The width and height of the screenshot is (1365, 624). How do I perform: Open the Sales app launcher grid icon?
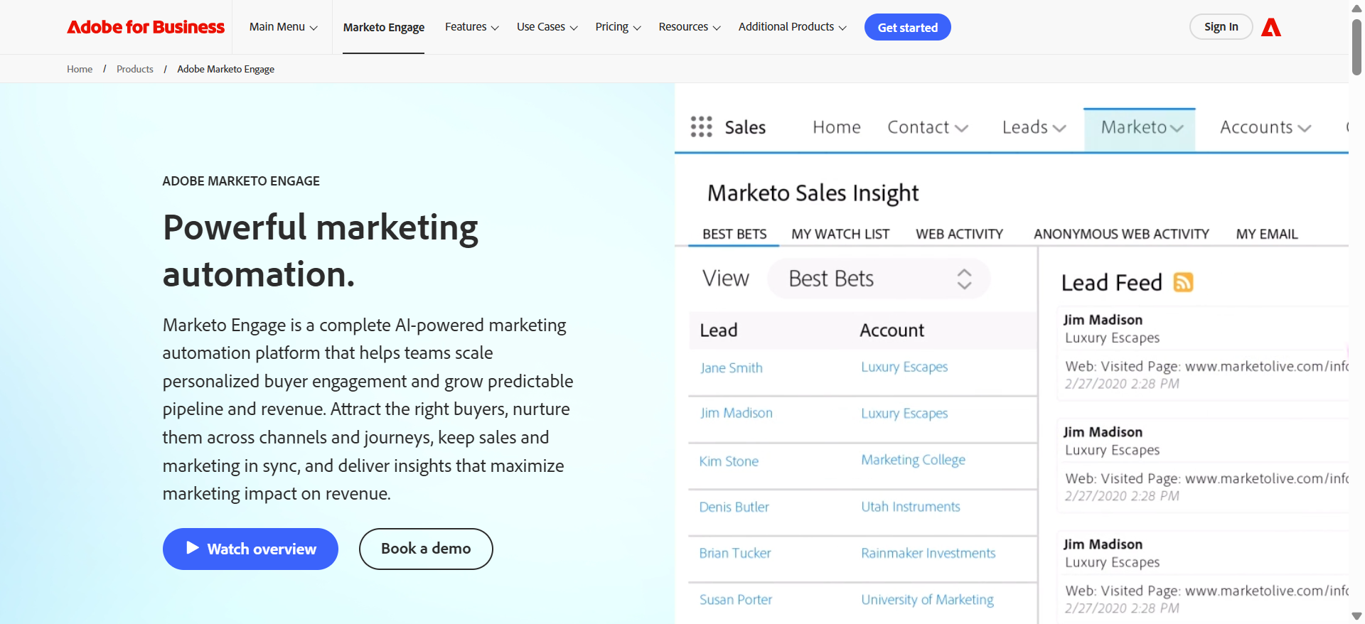tap(701, 127)
